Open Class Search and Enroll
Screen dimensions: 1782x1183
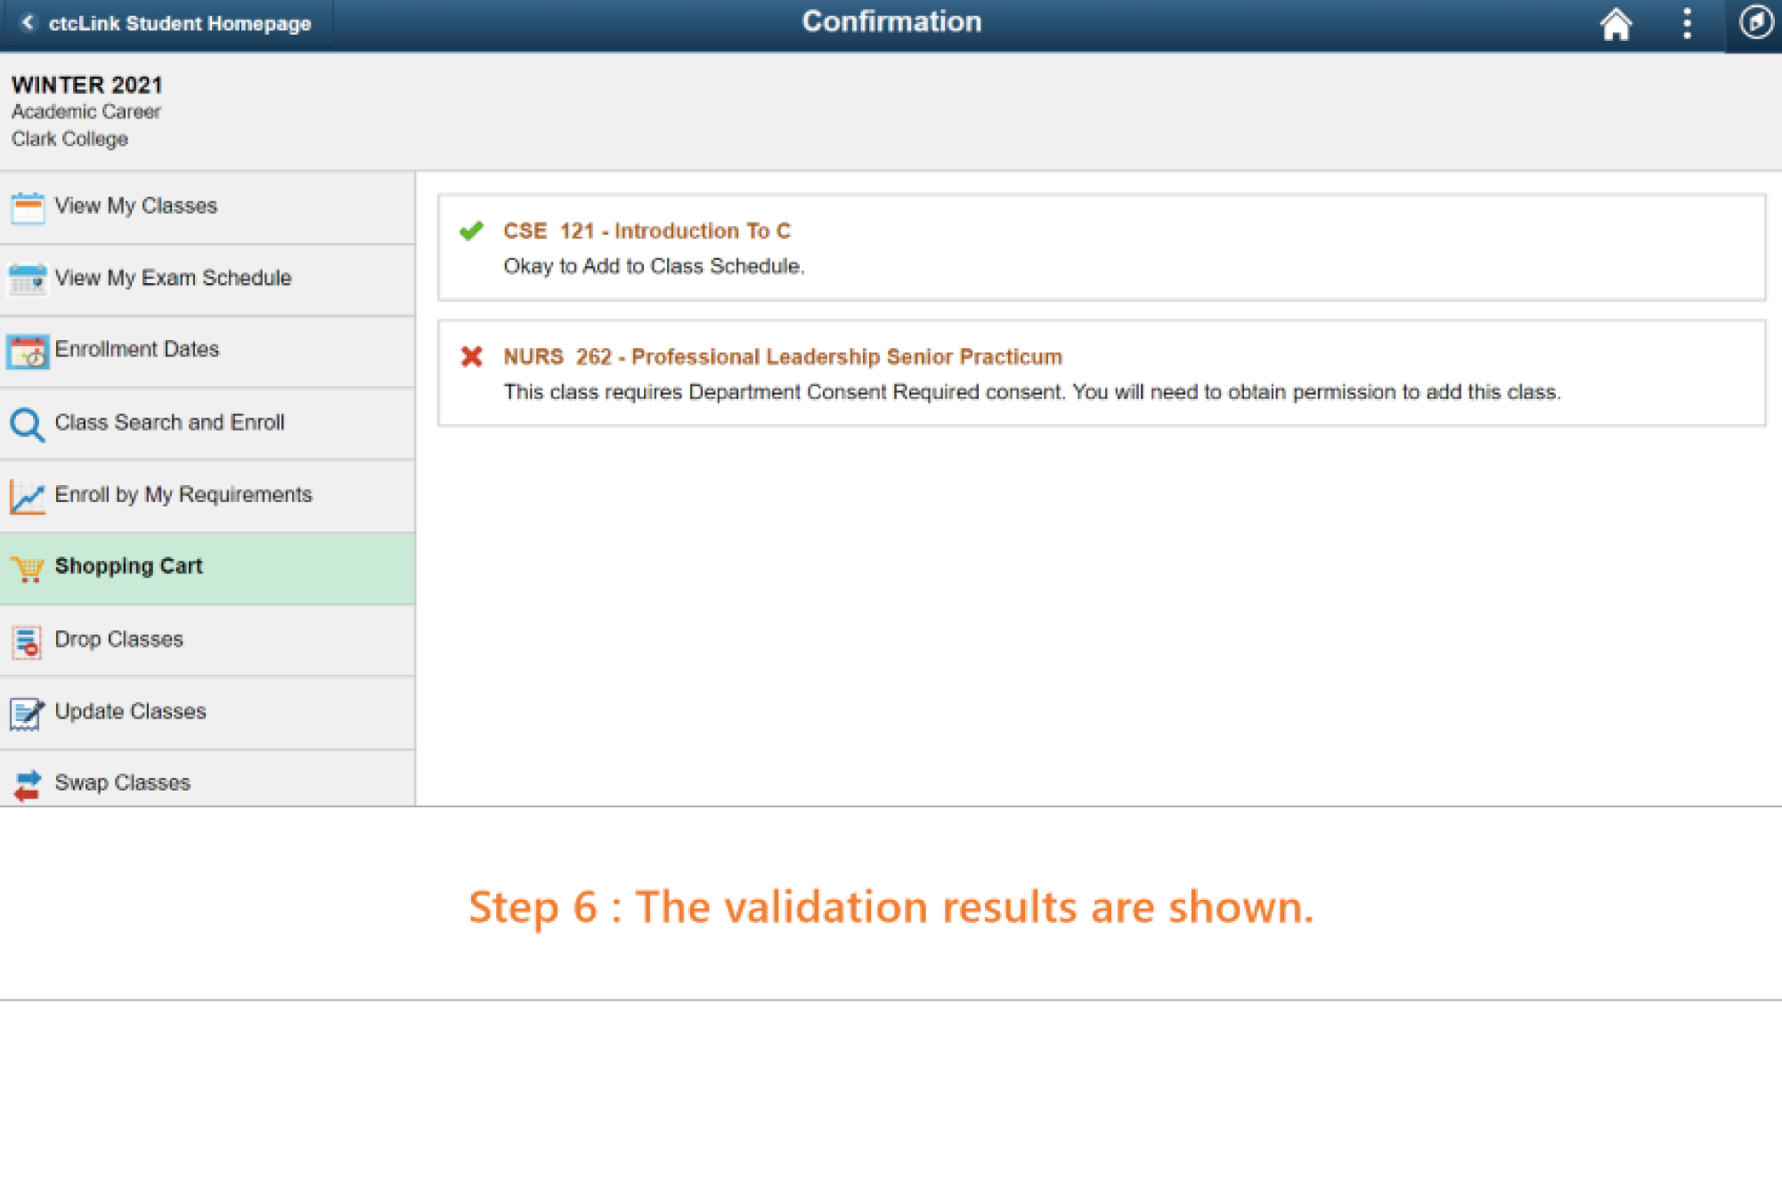coord(169,423)
